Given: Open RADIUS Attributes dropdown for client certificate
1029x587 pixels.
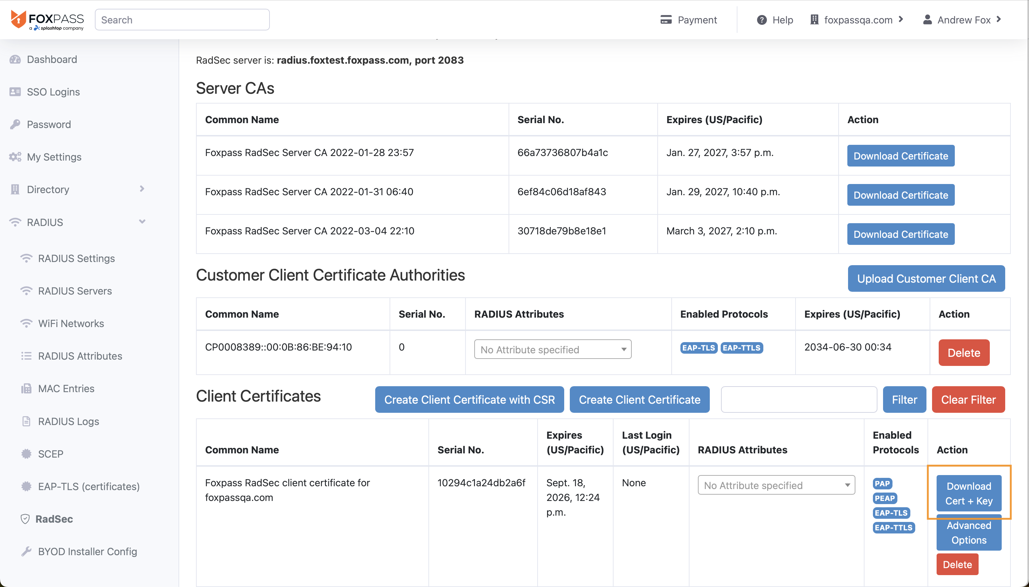Looking at the screenshot, I should (x=776, y=485).
